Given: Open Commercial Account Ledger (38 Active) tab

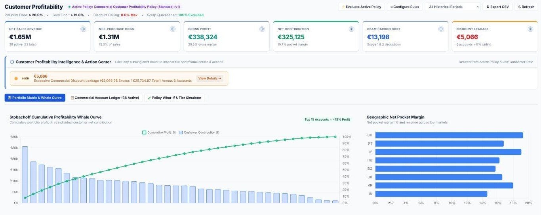Looking at the screenshot, I should [x=105, y=98].
